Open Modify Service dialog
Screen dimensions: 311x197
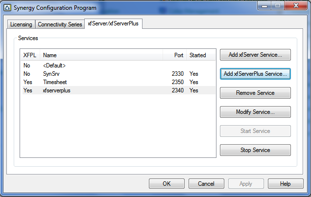pos(255,112)
